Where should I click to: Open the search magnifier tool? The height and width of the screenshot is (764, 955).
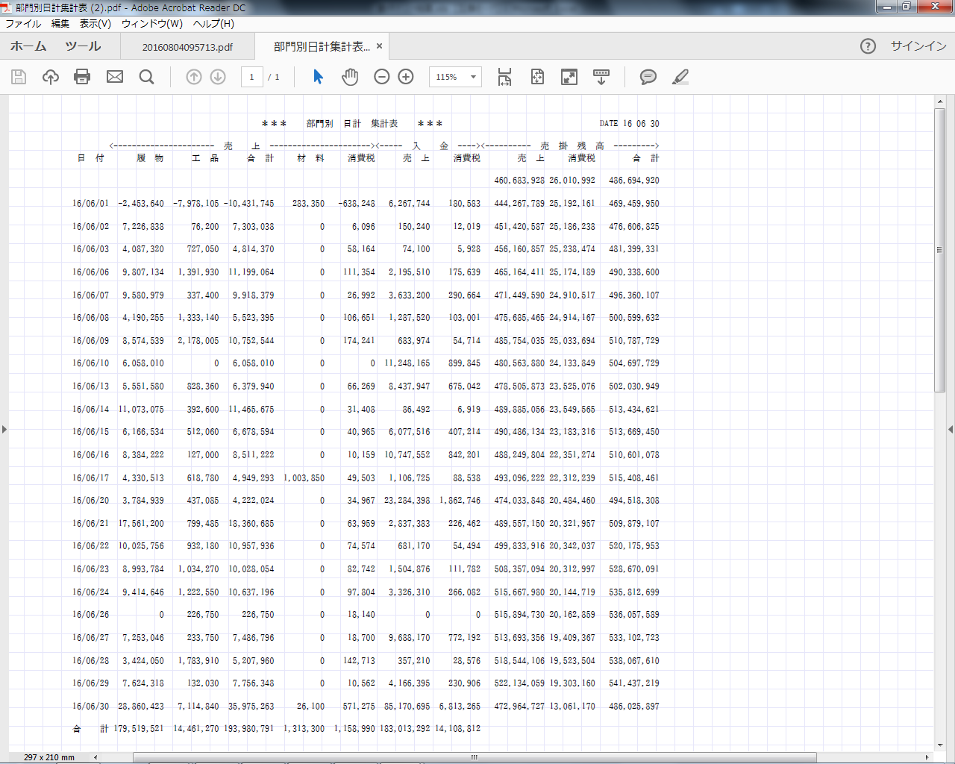coord(147,77)
